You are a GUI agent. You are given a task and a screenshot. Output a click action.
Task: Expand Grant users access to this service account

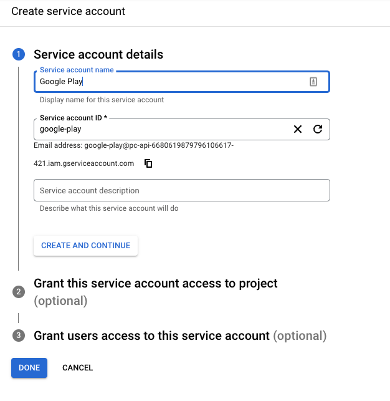180,336
